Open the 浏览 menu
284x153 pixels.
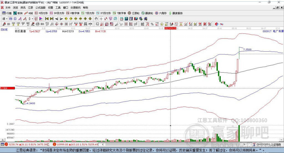[16, 7]
